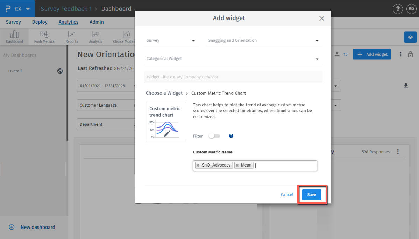Remove the SnO_Advocacy metric tag
419x239 pixels.
198,165
